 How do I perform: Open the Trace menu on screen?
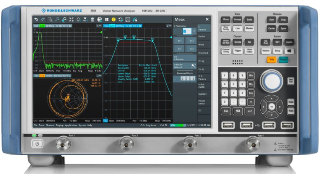(41, 125)
